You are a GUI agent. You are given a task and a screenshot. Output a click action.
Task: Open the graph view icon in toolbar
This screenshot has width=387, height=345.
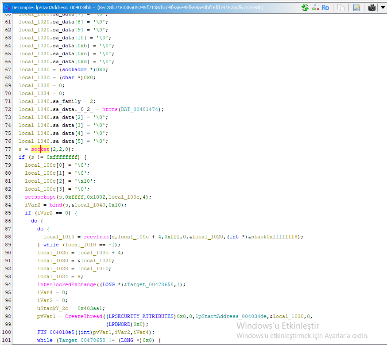coord(315,8)
